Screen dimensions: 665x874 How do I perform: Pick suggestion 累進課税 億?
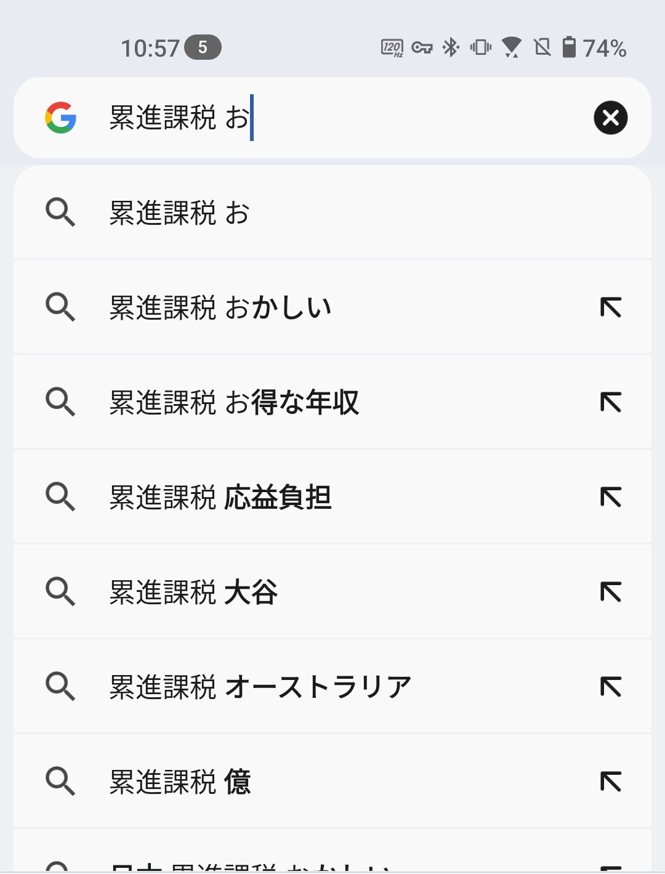[332, 781]
